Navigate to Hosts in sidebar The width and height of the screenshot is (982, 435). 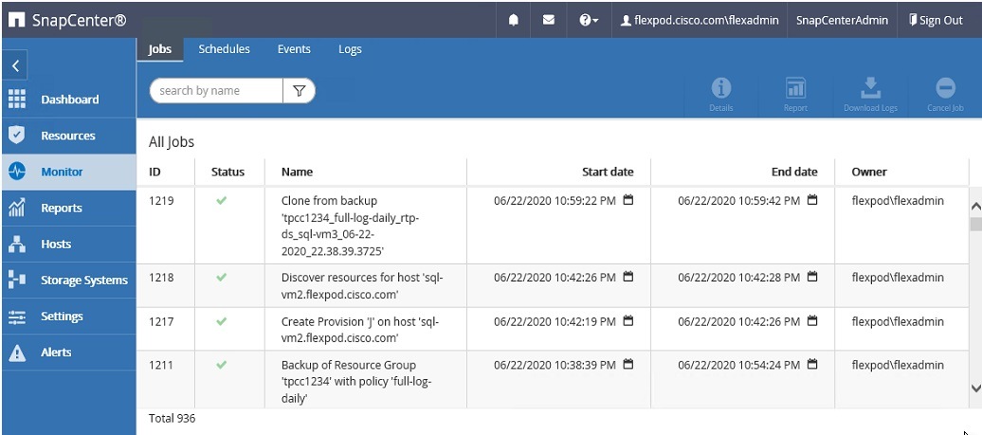69,245
